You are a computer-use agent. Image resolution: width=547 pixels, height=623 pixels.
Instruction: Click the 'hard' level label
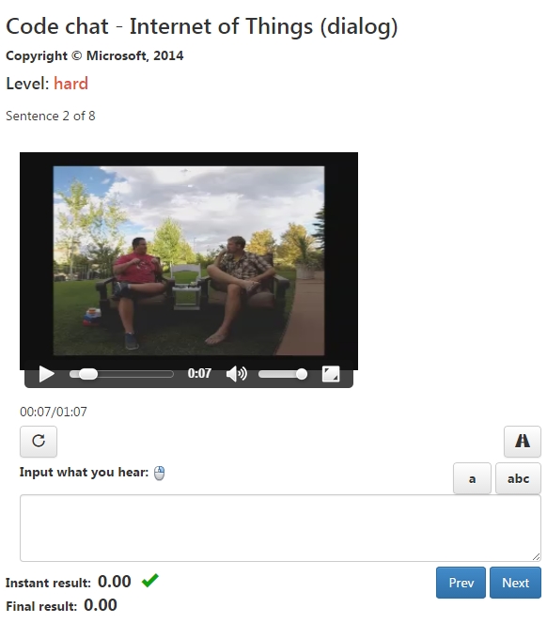(70, 84)
